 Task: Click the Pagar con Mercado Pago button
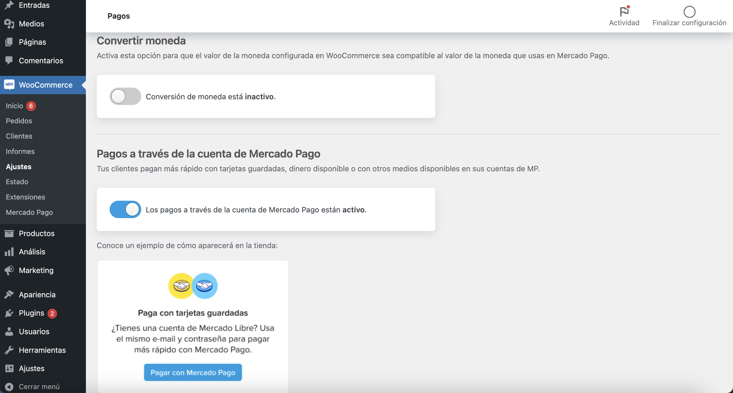pyautogui.click(x=193, y=372)
